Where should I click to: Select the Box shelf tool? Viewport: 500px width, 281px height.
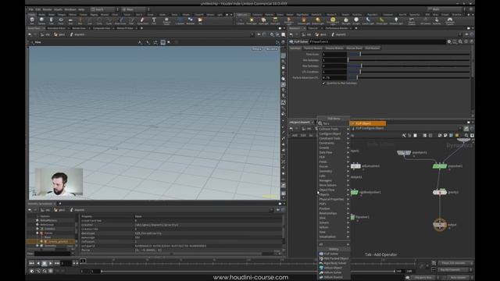[32, 21]
